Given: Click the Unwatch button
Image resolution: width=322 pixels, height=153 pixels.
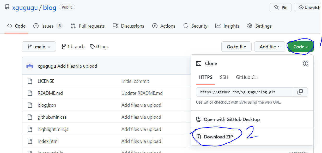Looking at the screenshot, I should [308, 7].
